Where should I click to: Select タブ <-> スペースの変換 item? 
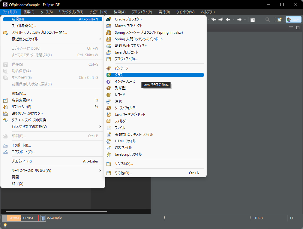coord(52,120)
